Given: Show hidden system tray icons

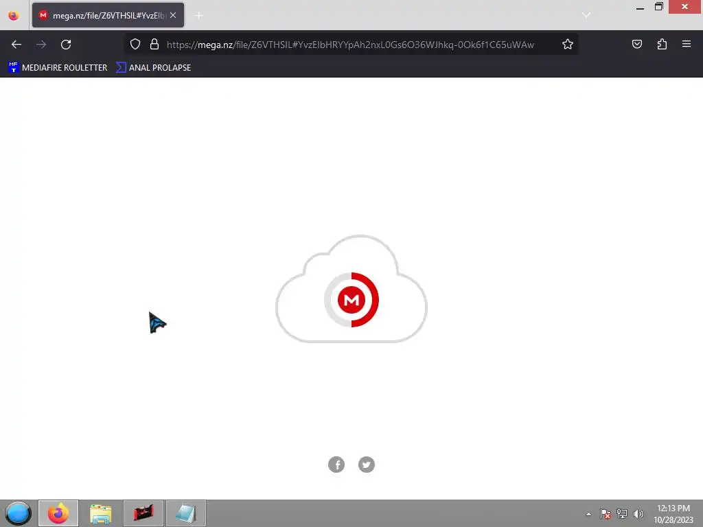Looking at the screenshot, I should click(588, 514).
